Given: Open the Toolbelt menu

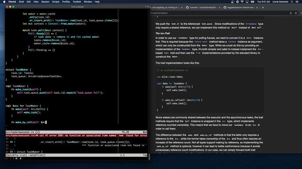Looking at the screenshot, I should (x=76, y=2).
